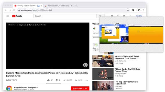Click the SIGN IN link
Viewport: 165px width, 92px height.
(139, 16)
